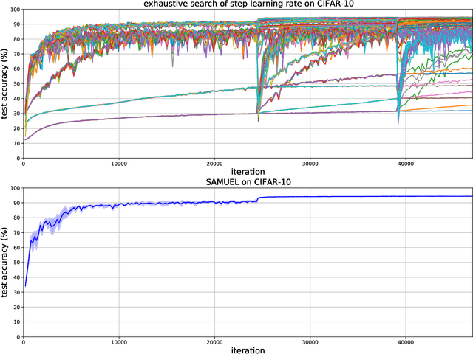
Task: Click the 0 y-axis tick of the bottom chart
Action: point(18,333)
